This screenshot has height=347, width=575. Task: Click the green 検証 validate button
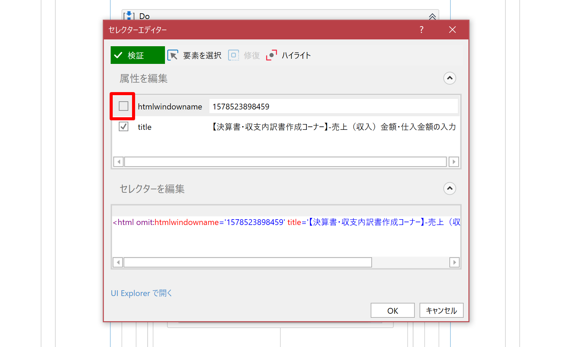(137, 55)
